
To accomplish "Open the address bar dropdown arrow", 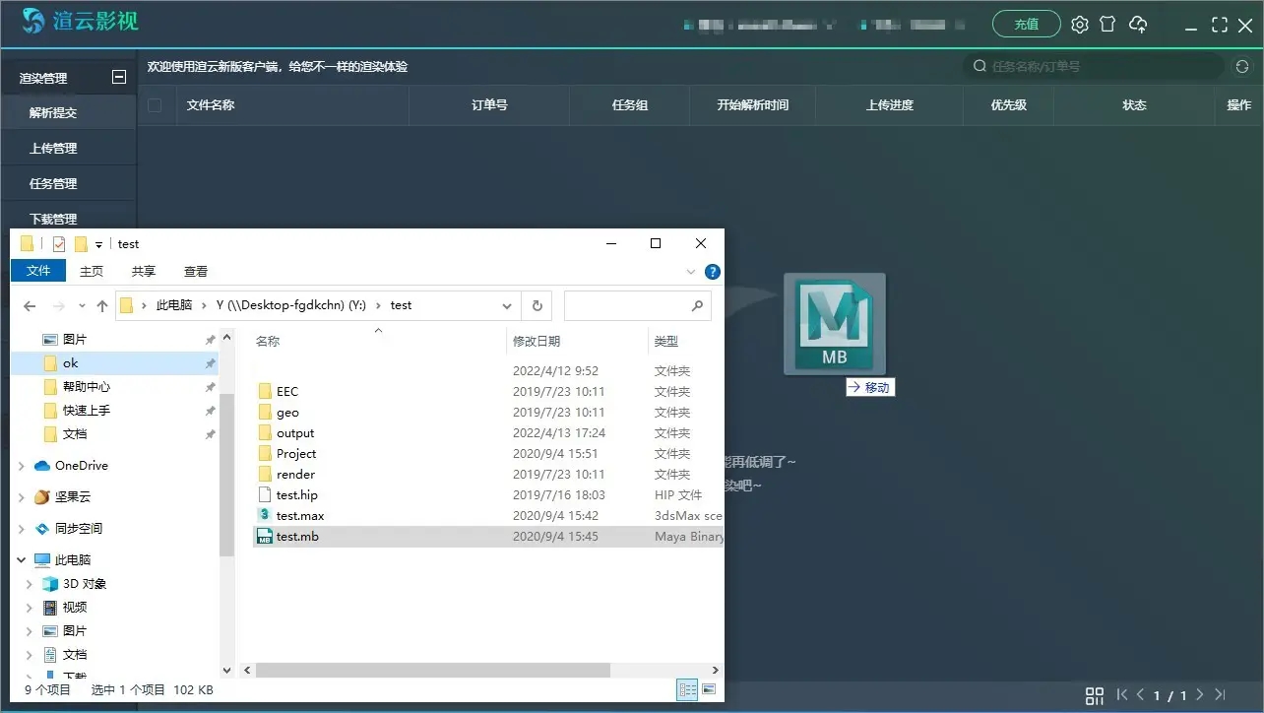I will click(506, 305).
